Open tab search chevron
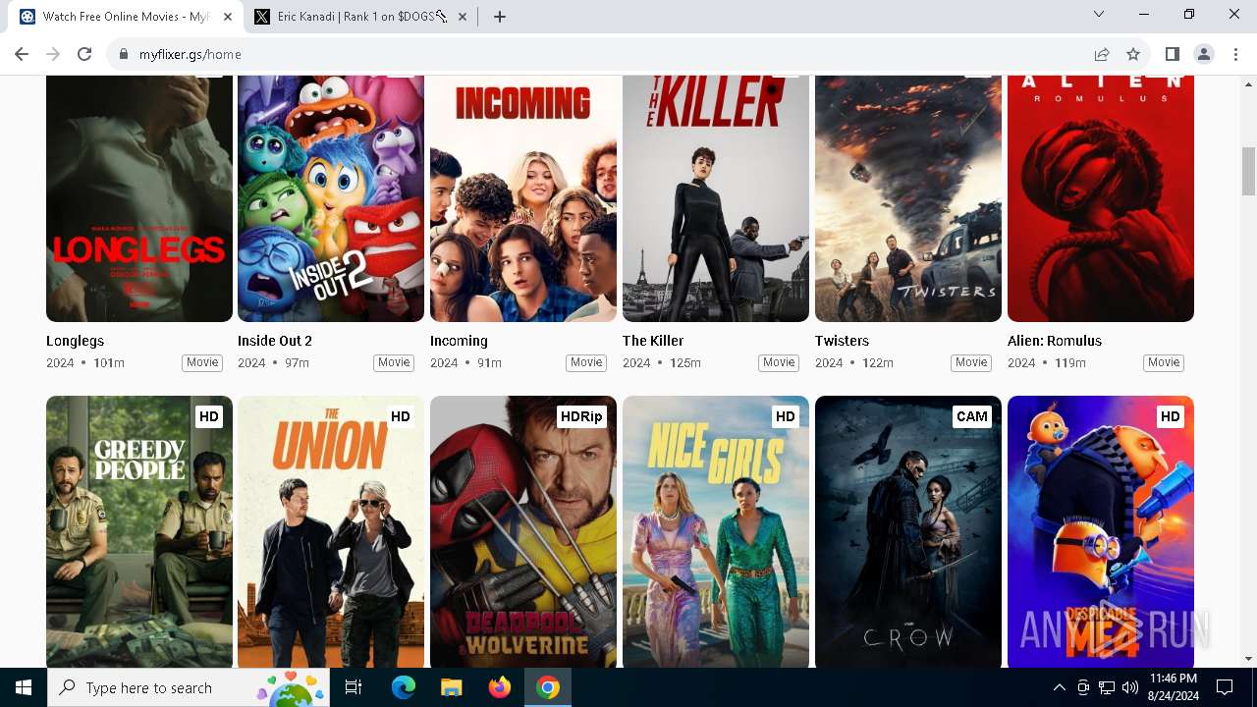The image size is (1257, 707). pyautogui.click(x=1099, y=14)
